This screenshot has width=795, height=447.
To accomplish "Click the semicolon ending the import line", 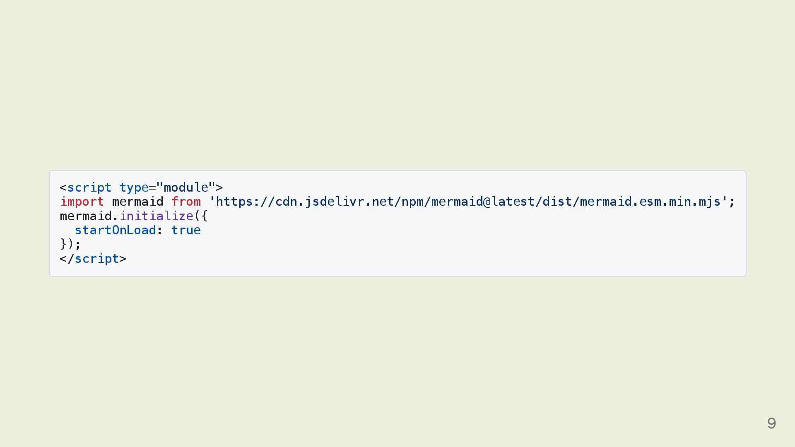I will [732, 202].
